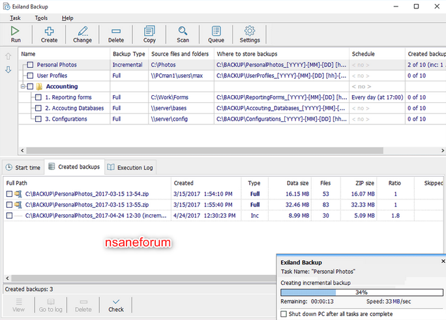Click the Run task toolbar icon
The width and height of the screenshot is (446, 320).
(15, 31)
